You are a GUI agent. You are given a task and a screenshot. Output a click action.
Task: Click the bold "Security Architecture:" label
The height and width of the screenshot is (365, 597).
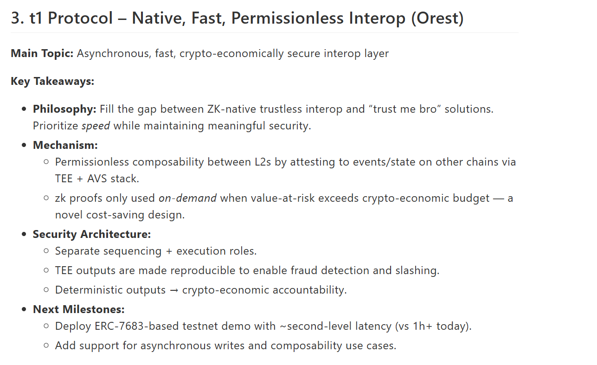point(92,234)
